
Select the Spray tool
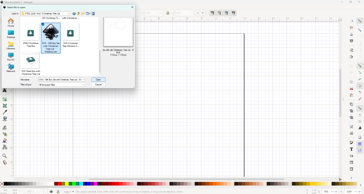point(5,134)
